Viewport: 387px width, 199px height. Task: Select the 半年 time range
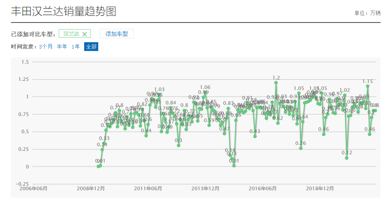click(62, 47)
